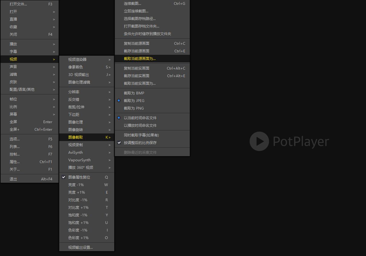Image resolution: width=366 pixels, height=256 pixels.
Task: Expand the 图像旋转 submenu
Action: pos(87,130)
